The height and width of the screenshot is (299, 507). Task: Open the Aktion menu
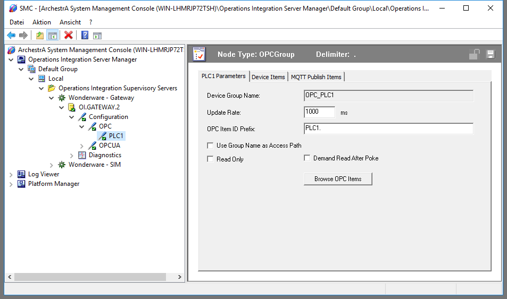coord(41,22)
